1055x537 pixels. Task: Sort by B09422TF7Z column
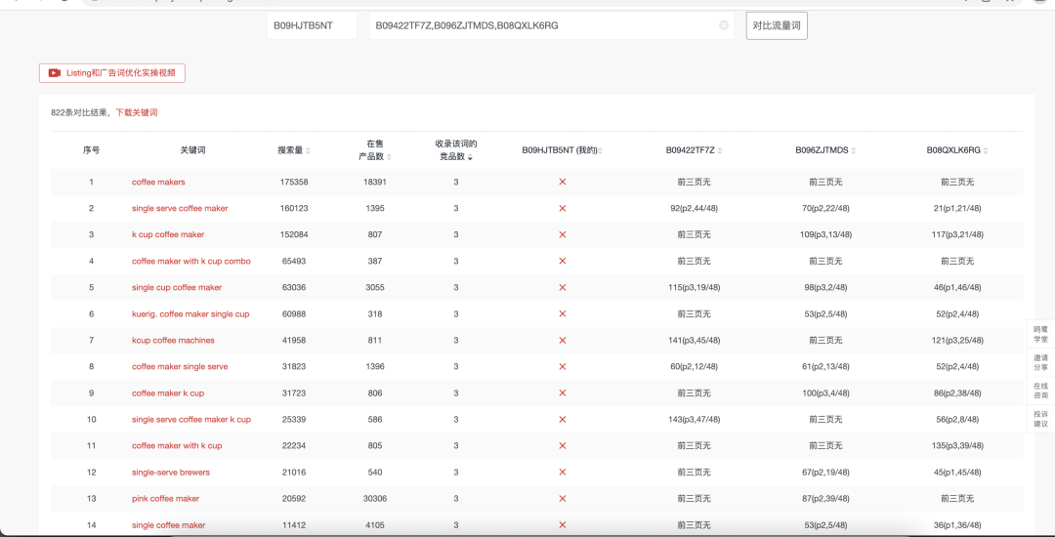720,151
